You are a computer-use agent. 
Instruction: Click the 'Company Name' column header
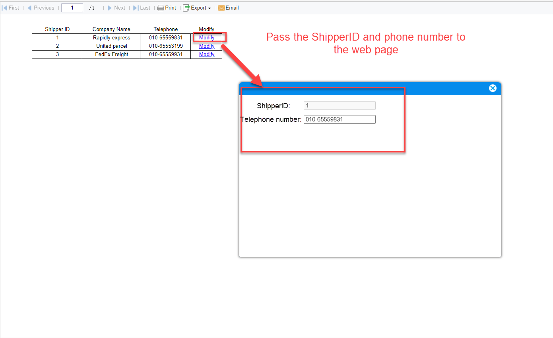coord(111,29)
